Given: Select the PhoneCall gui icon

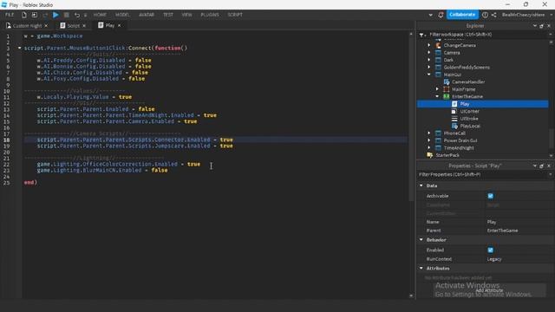Looking at the screenshot, I should pos(438,133).
